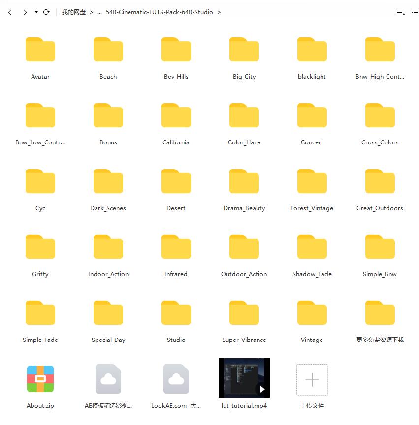Select the Bnw_Low_Contr... folder
Screen dimensions: 419x425
pyautogui.click(x=40, y=115)
